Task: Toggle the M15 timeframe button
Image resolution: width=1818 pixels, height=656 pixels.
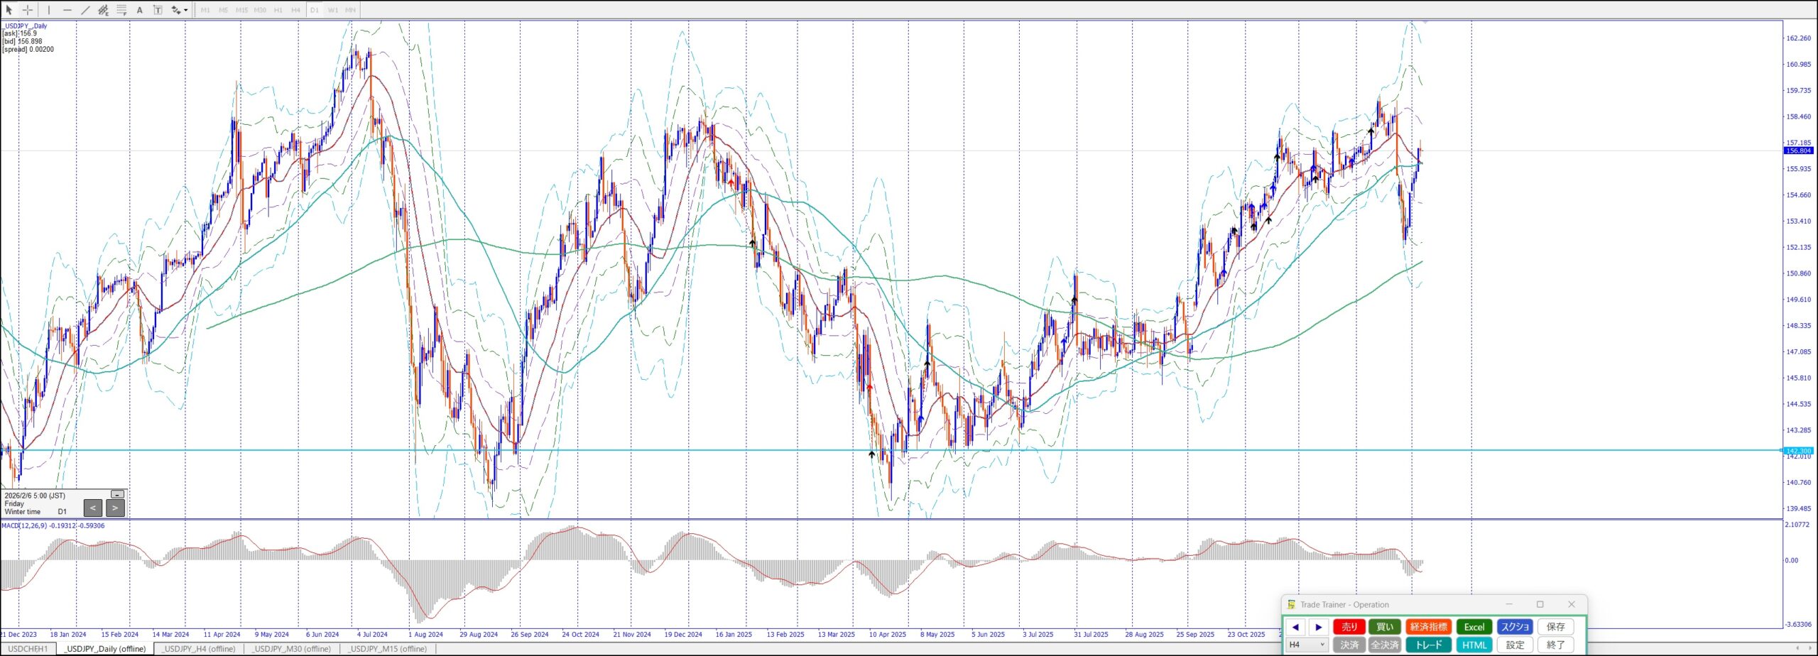Action: tap(241, 10)
